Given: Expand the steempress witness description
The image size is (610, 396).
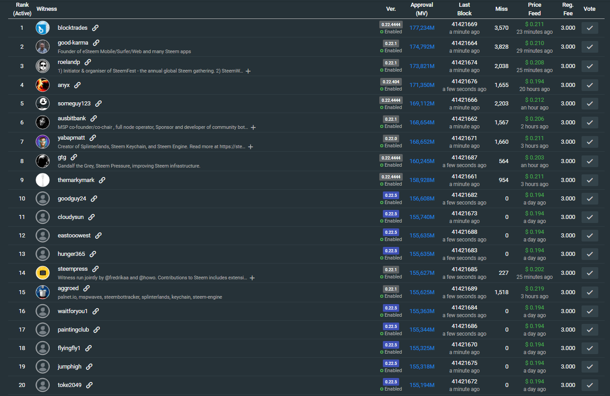Looking at the screenshot, I should click(x=252, y=278).
